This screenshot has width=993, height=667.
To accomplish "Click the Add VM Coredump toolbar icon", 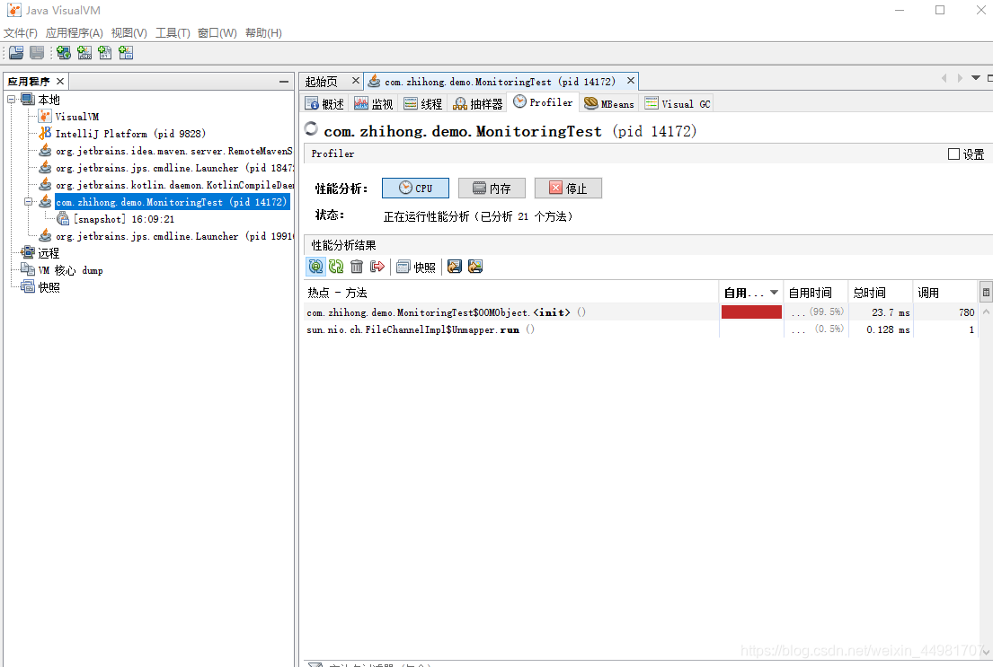I will (x=105, y=53).
